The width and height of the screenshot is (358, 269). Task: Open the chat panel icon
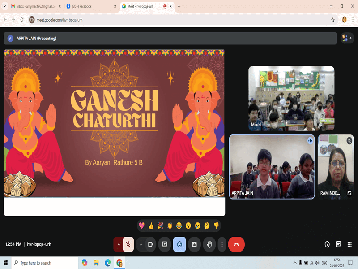(x=338, y=244)
